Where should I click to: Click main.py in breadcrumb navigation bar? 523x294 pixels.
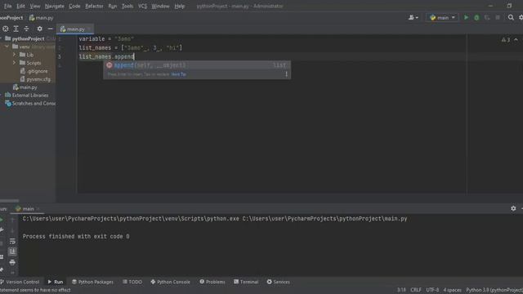click(x=41, y=18)
